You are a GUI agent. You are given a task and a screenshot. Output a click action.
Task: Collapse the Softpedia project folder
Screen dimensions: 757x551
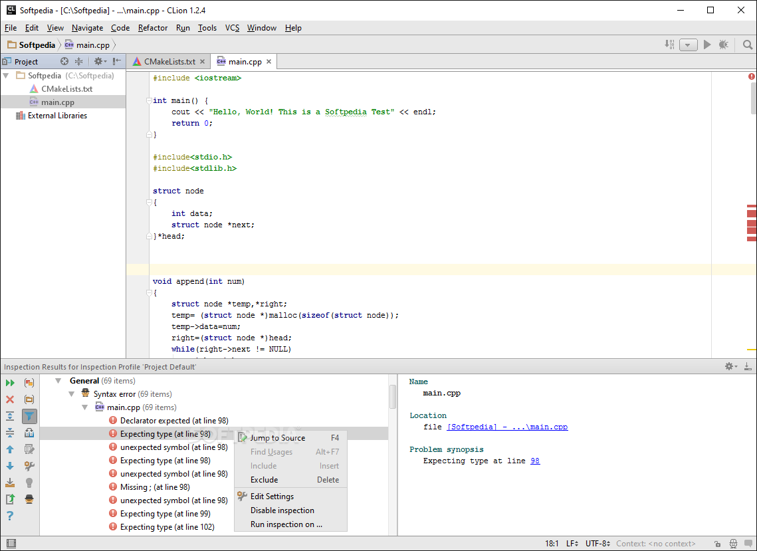pyautogui.click(x=6, y=76)
